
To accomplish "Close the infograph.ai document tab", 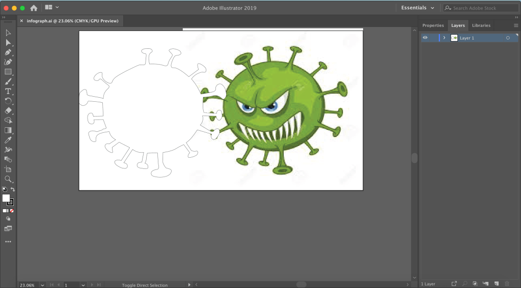I will pos(21,21).
